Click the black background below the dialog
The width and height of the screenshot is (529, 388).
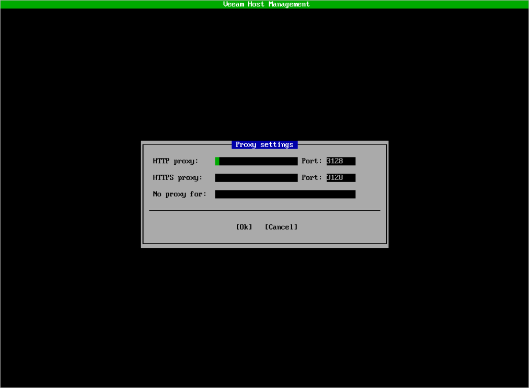point(264,316)
